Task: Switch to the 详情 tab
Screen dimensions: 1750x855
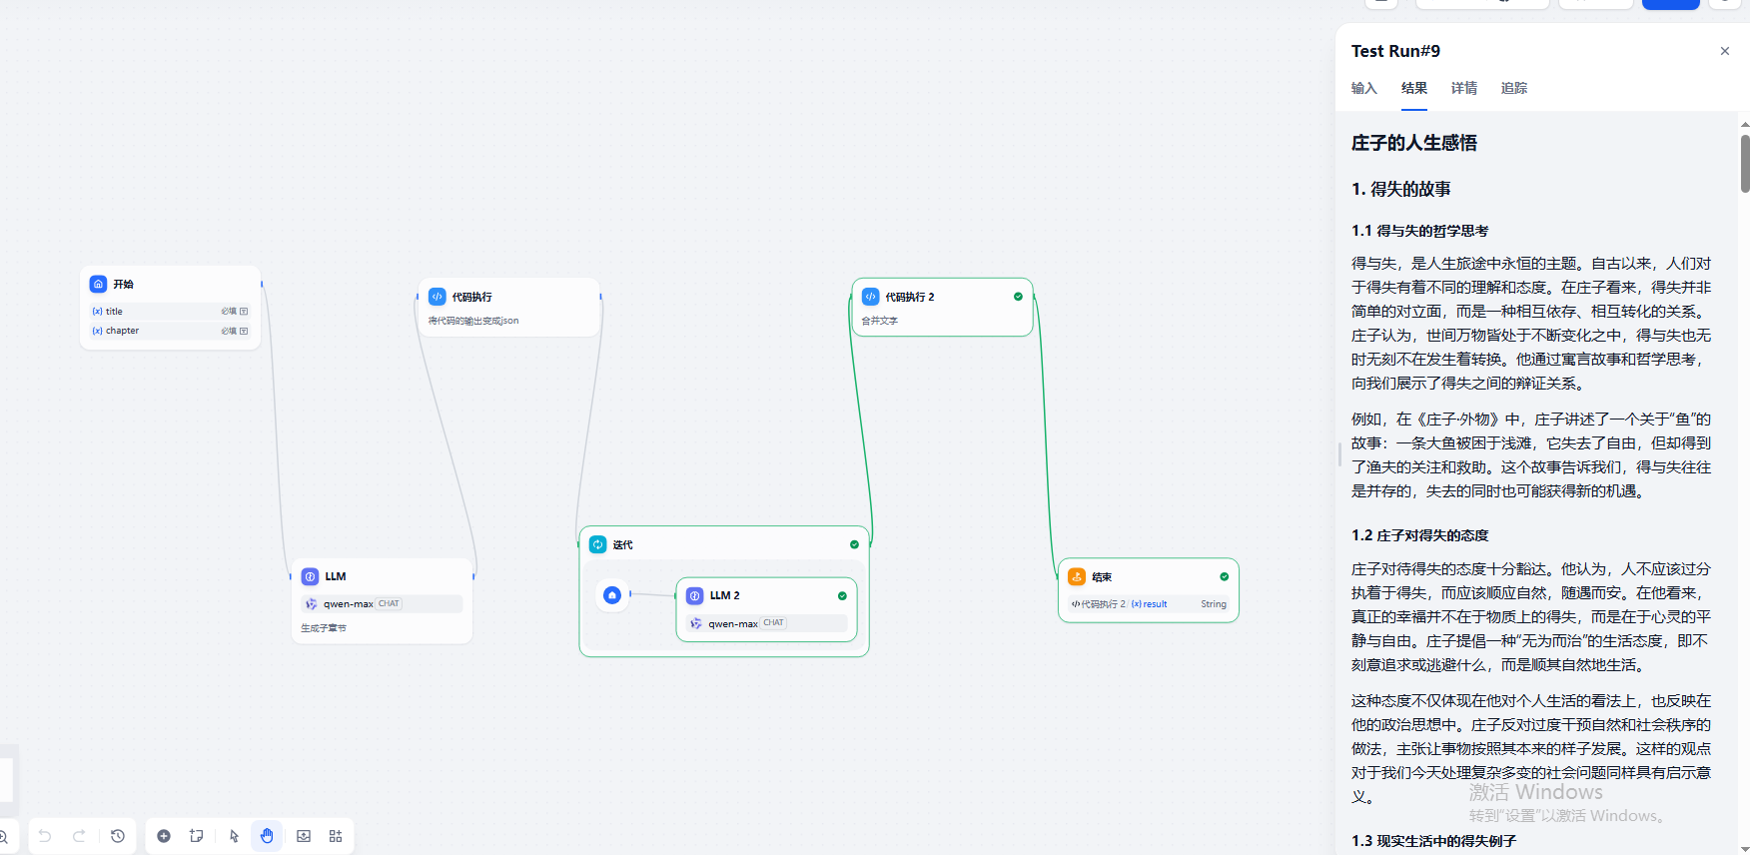Action: pos(1464,88)
